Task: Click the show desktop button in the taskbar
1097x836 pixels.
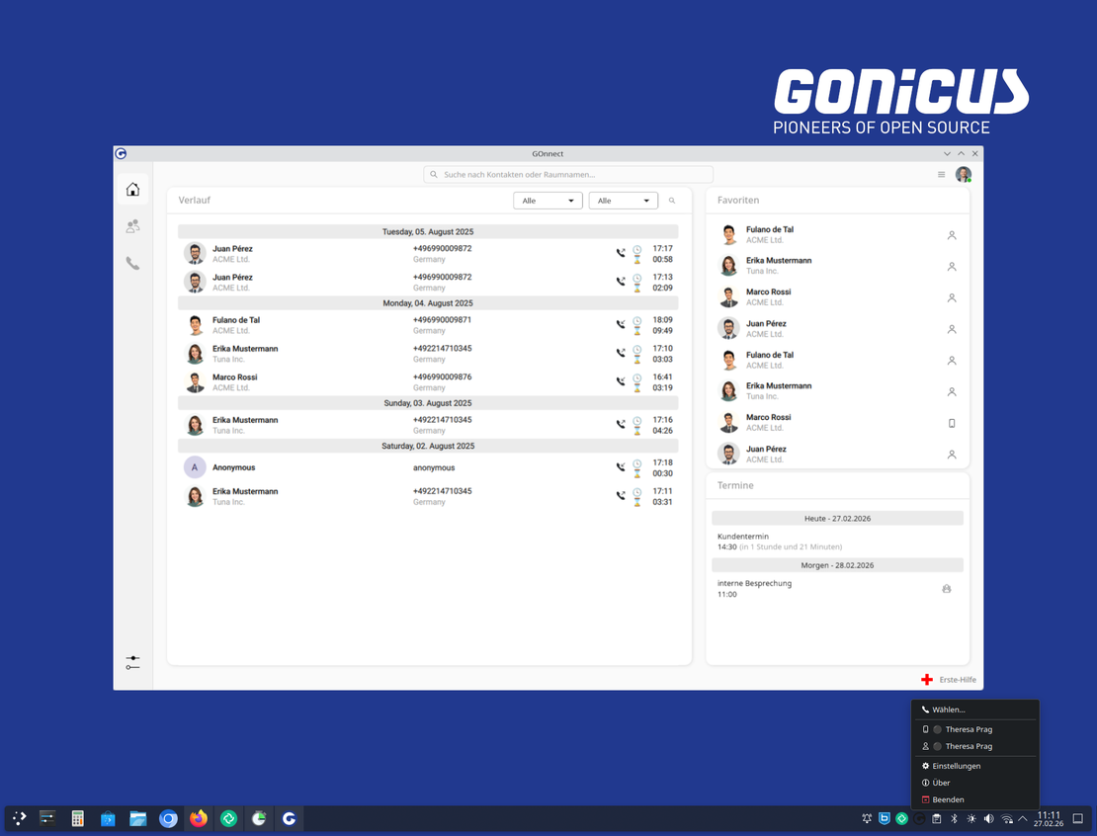Action: pyautogui.click(x=1078, y=818)
